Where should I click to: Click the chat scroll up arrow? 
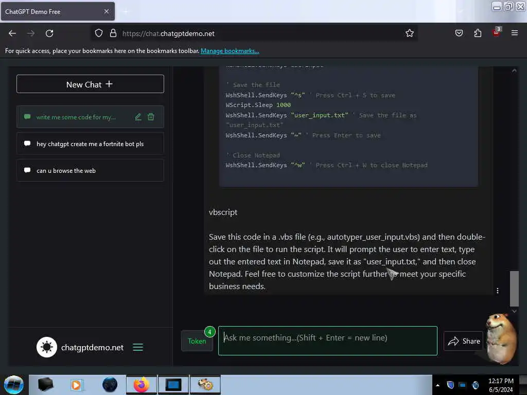click(514, 70)
